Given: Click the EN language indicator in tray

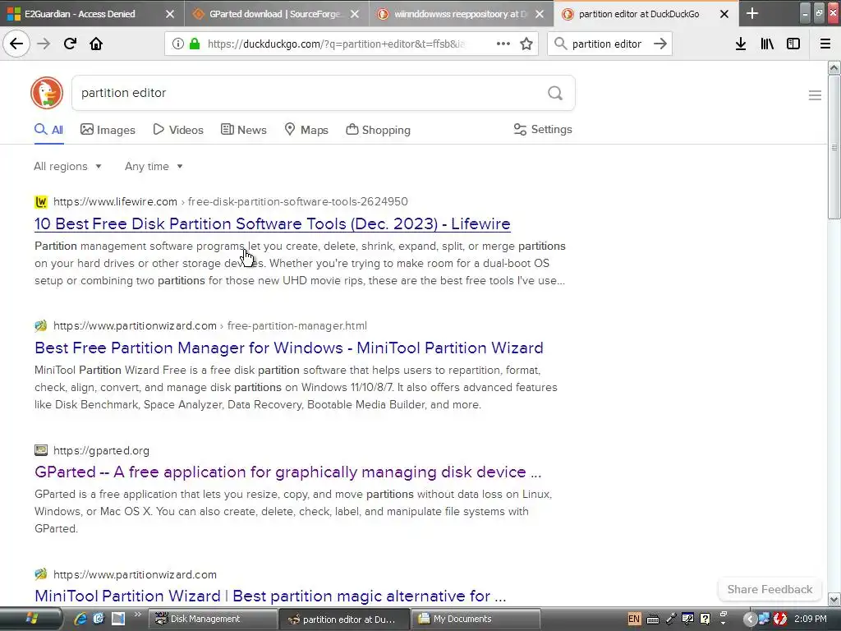Looking at the screenshot, I should (x=634, y=619).
